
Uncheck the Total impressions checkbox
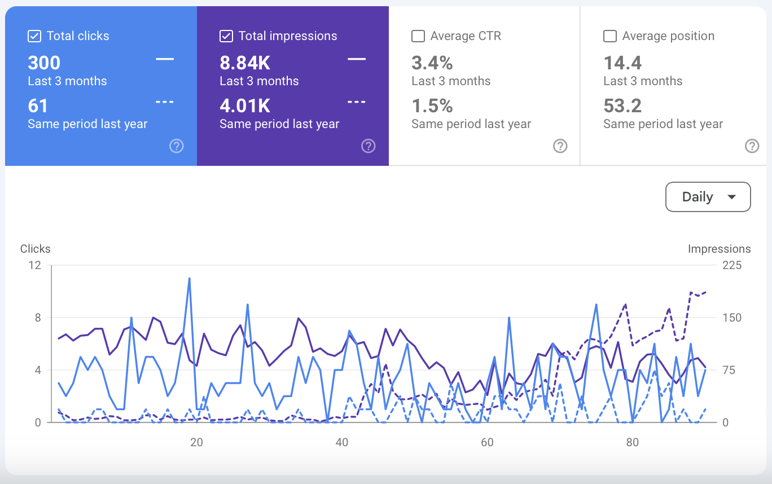pyautogui.click(x=226, y=36)
